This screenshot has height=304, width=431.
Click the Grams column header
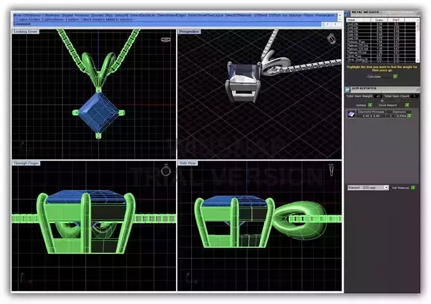(x=379, y=20)
